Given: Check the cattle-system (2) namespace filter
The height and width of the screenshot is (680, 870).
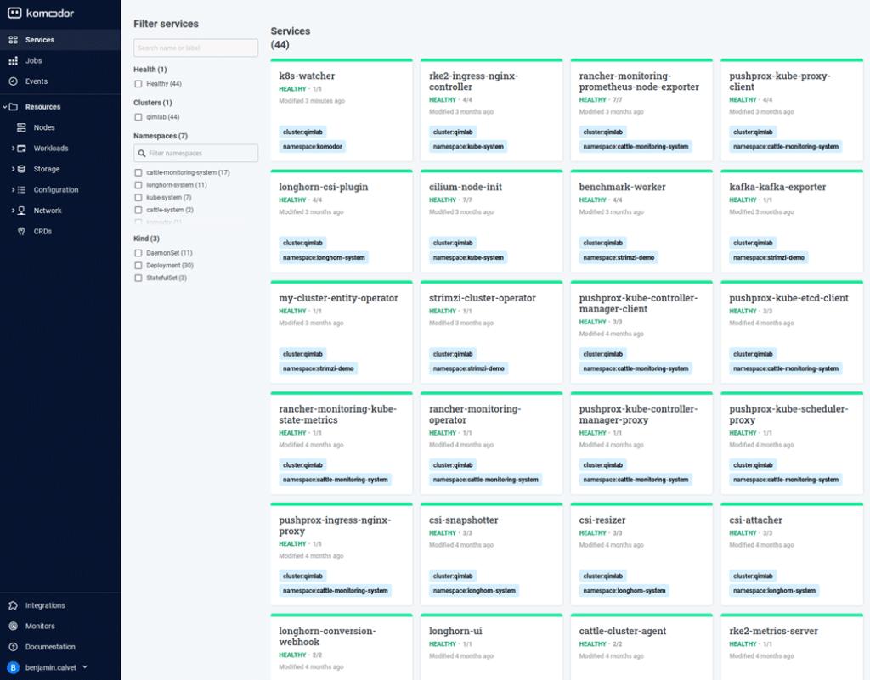Looking at the screenshot, I should pyautogui.click(x=138, y=210).
